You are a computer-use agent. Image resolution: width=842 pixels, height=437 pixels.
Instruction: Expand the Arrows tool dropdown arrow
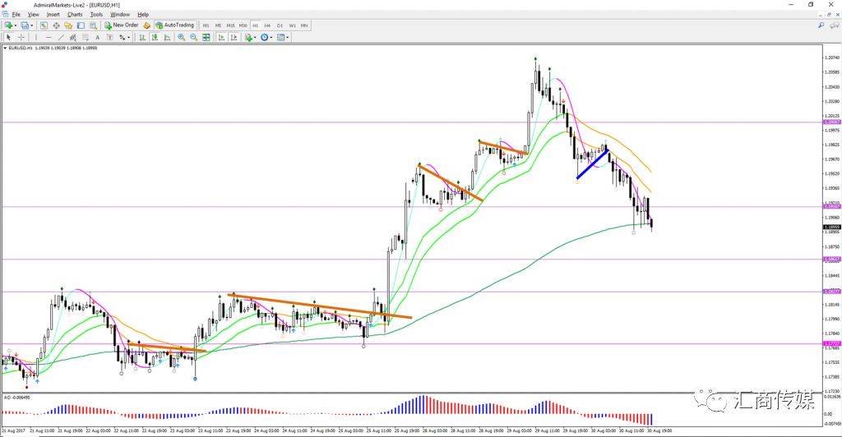129,38
